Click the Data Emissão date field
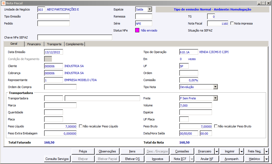Screen dimensions: 272x164 54,52
